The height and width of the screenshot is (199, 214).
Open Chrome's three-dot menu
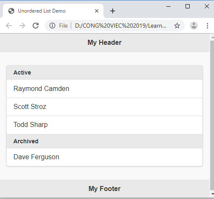tap(207, 26)
